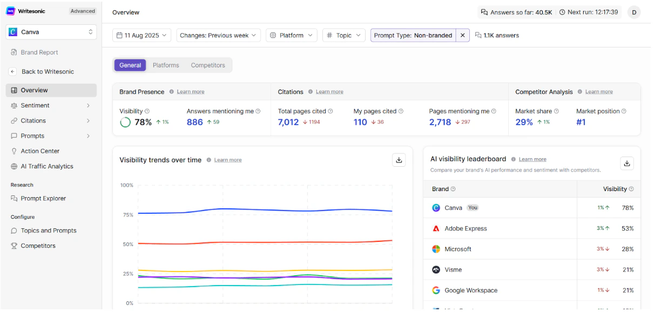Image resolution: width=654 pixels, height=312 pixels.
Task: Click Learn more next to Brand Presence
Action: click(191, 92)
